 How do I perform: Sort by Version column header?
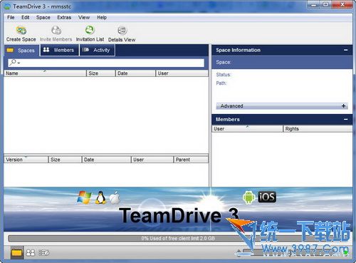[26, 160]
